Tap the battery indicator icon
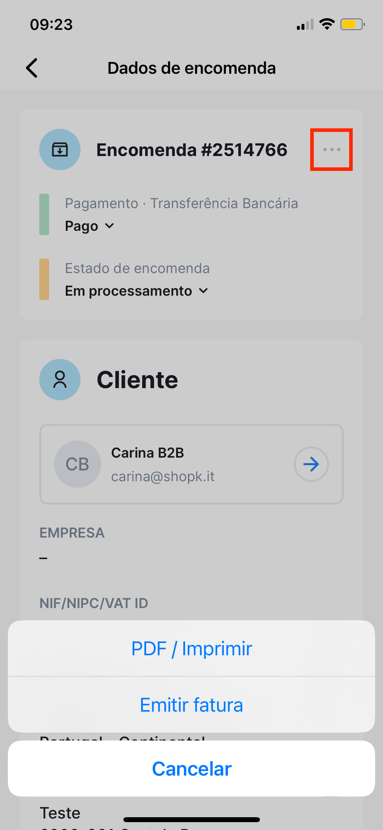The height and width of the screenshot is (830, 383). pyautogui.click(x=352, y=24)
